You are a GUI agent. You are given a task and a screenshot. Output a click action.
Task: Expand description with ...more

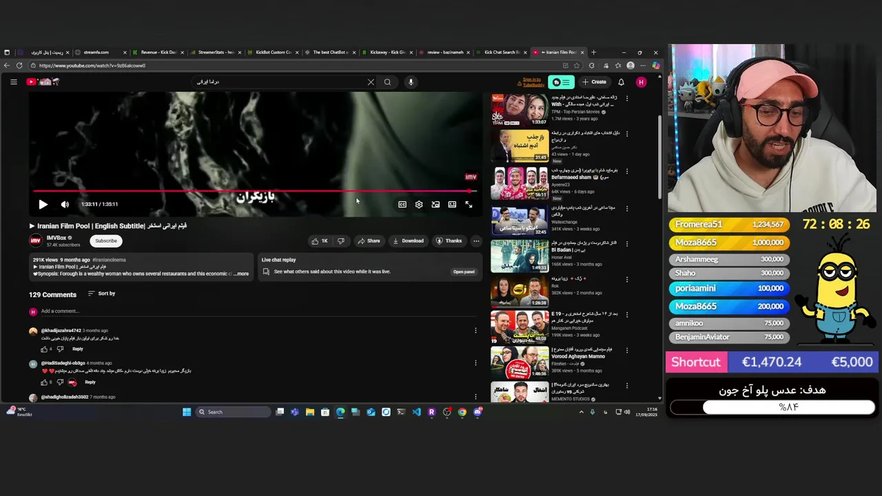(240, 273)
